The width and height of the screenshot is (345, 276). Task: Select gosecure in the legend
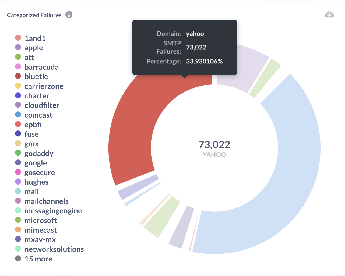tap(35, 172)
